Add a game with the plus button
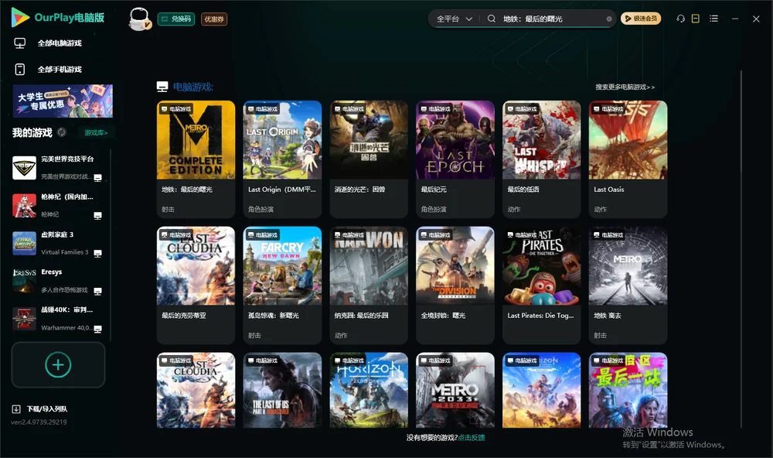 click(58, 364)
